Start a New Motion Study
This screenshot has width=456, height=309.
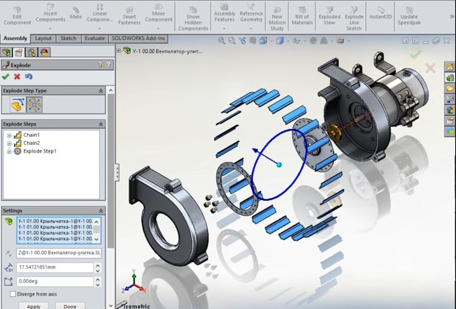coord(277,19)
